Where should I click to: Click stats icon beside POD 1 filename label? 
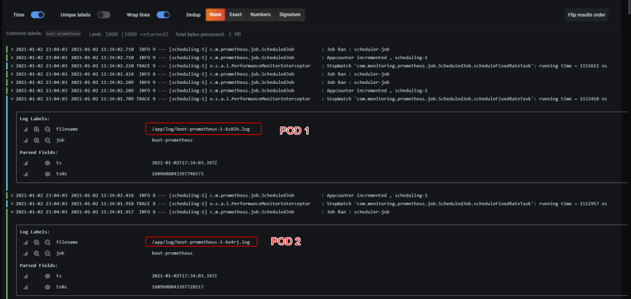pos(26,129)
